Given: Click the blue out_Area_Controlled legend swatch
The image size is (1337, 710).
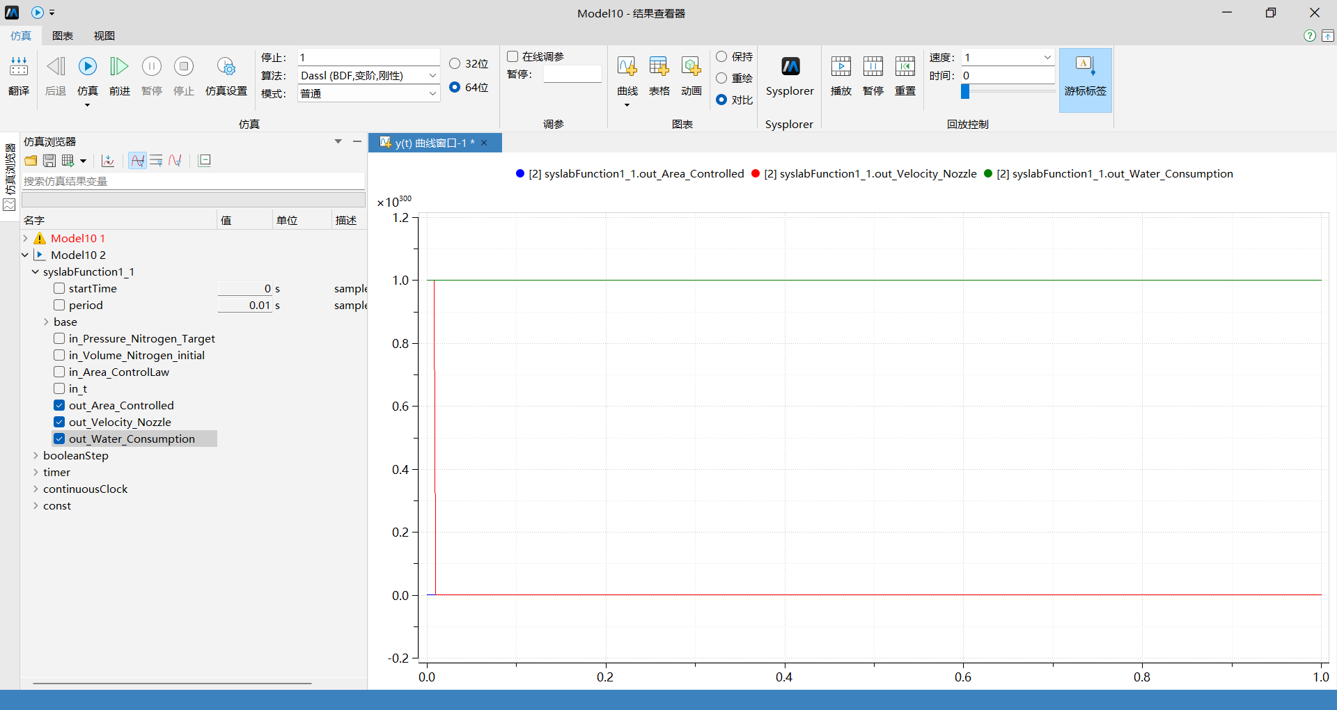Looking at the screenshot, I should (x=519, y=173).
